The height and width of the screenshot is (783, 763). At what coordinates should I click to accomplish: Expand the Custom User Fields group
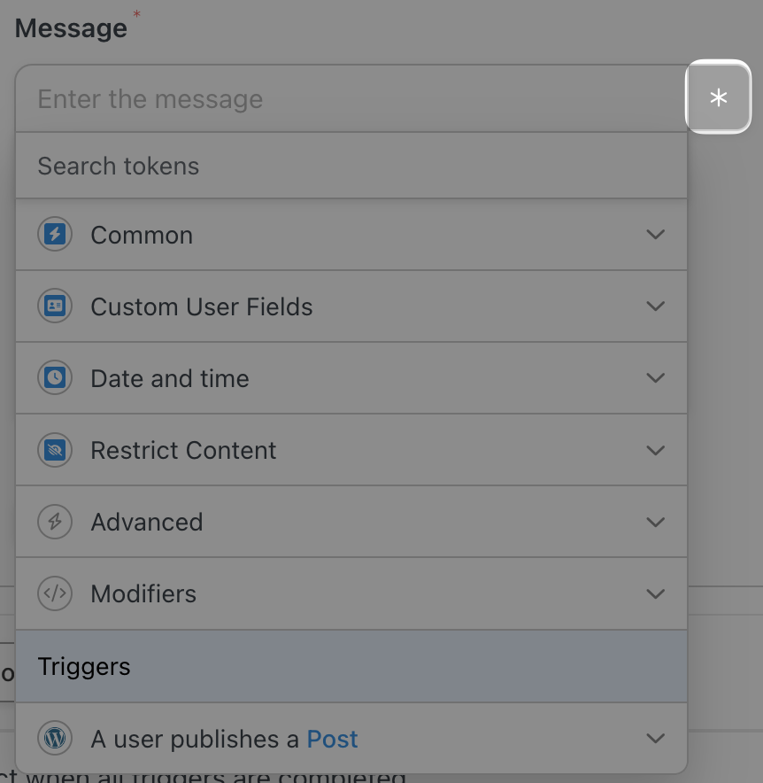point(656,306)
